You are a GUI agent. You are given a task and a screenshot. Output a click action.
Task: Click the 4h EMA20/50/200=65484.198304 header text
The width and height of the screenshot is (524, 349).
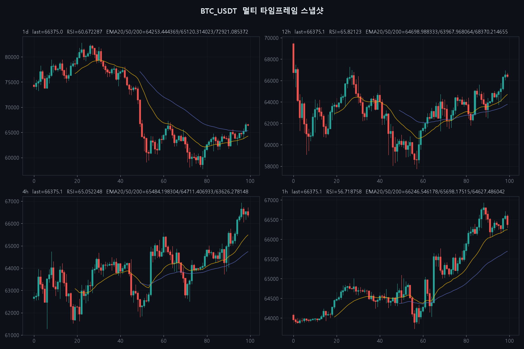click(x=177, y=192)
